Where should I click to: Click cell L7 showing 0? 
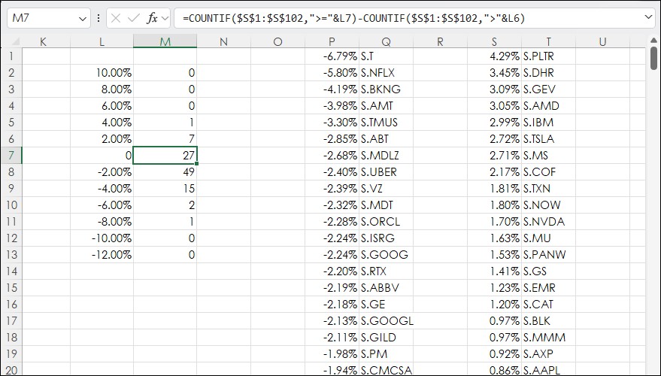pos(102,155)
